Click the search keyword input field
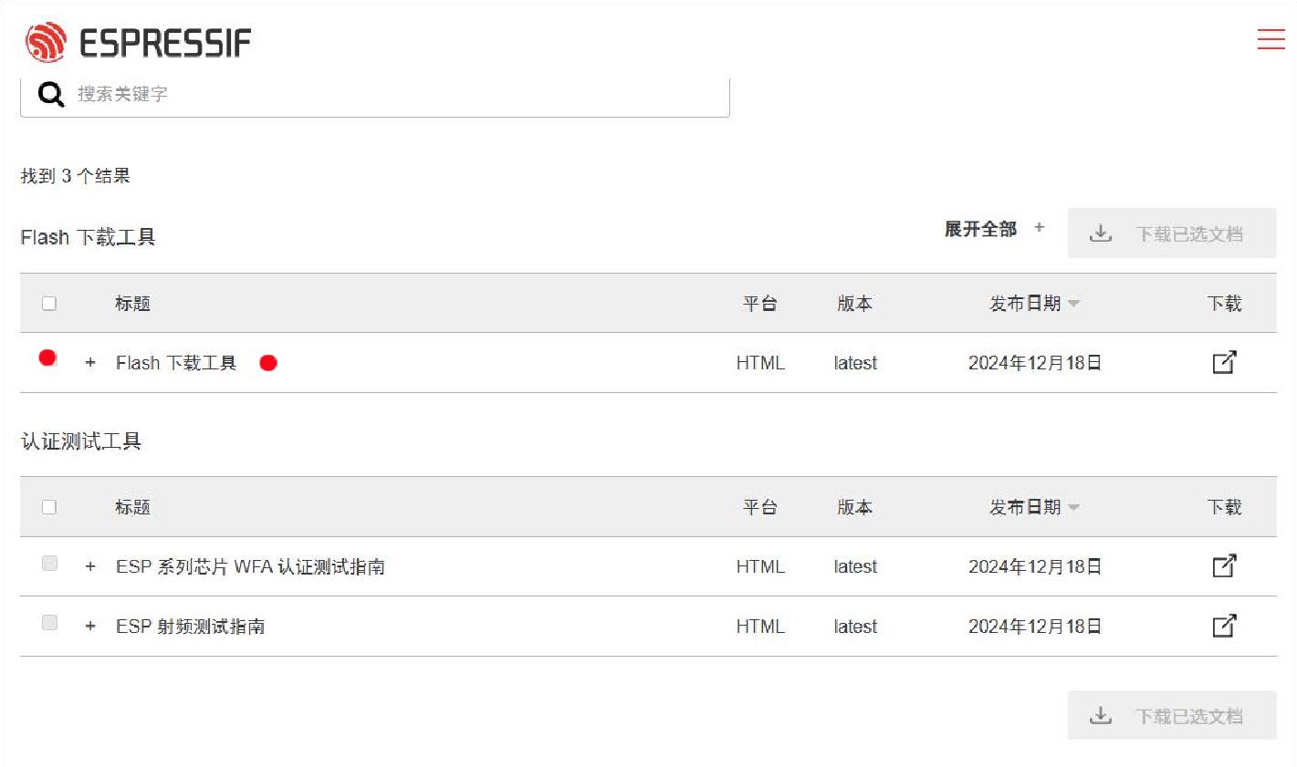 pos(375,94)
